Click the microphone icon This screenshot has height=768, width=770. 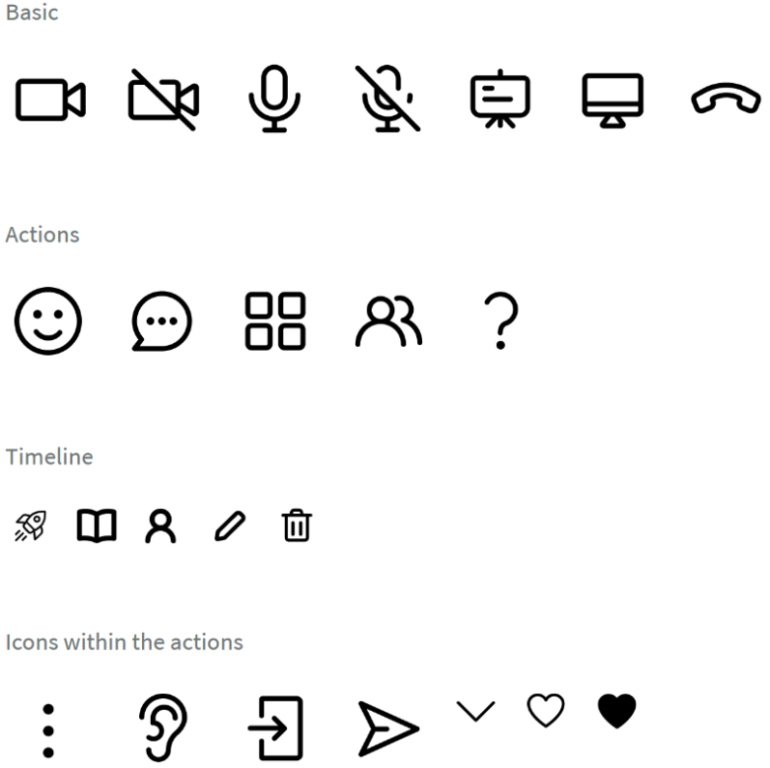(274, 99)
